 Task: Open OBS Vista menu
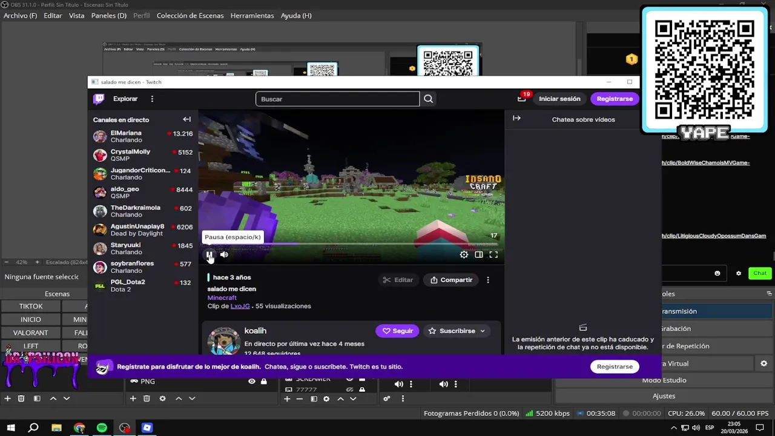coord(76,15)
